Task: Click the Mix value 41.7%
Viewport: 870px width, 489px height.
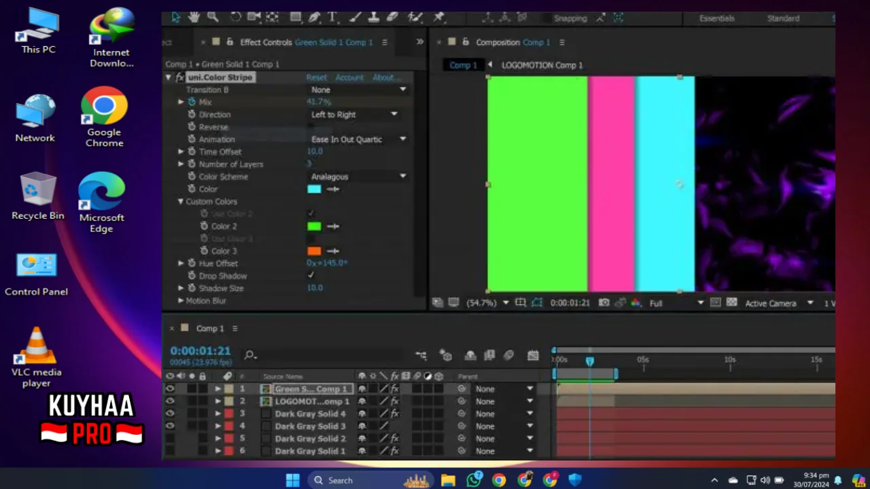Action: pyautogui.click(x=318, y=102)
